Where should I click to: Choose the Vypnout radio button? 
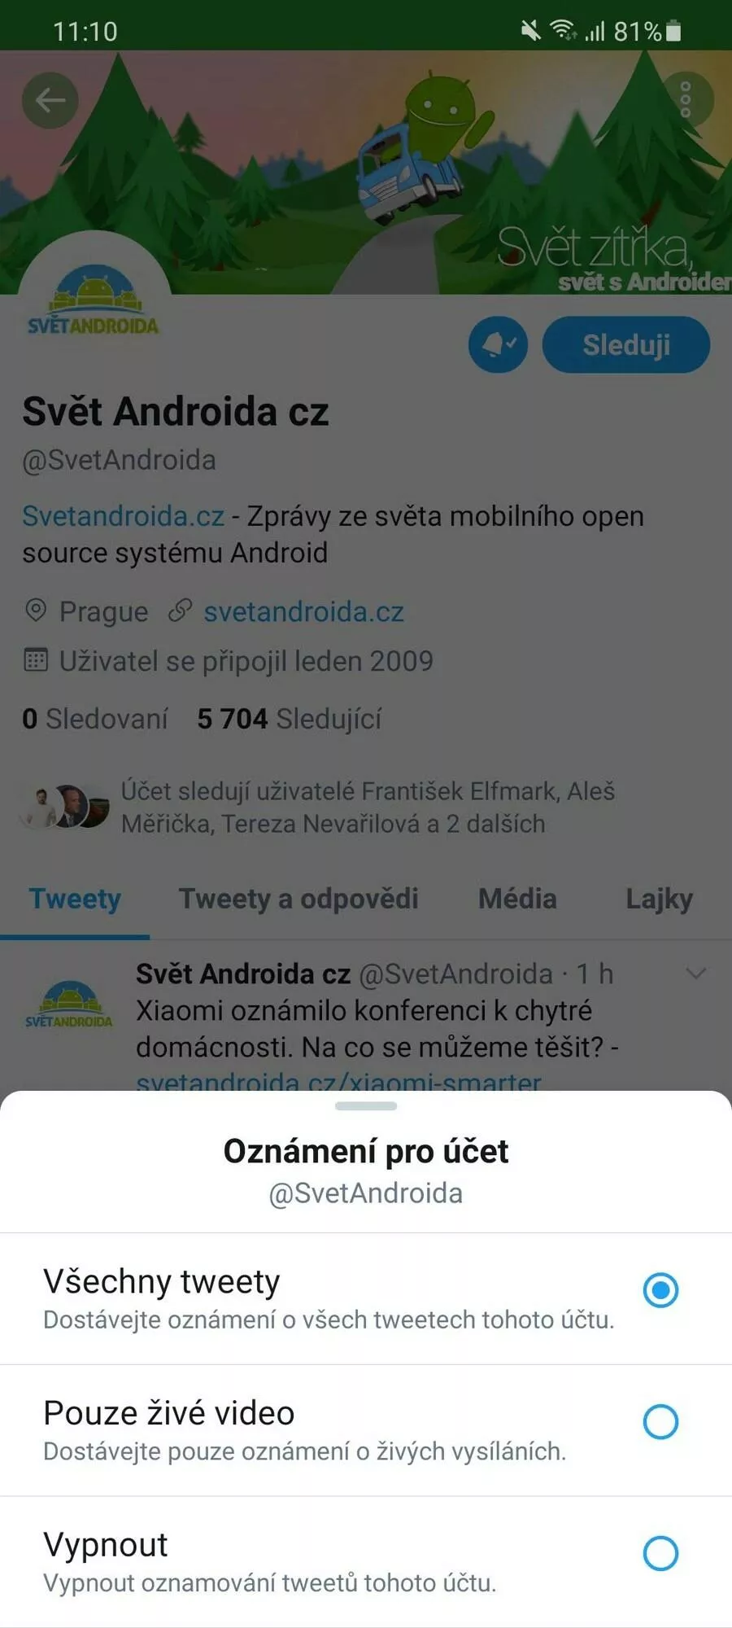pos(660,1553)
